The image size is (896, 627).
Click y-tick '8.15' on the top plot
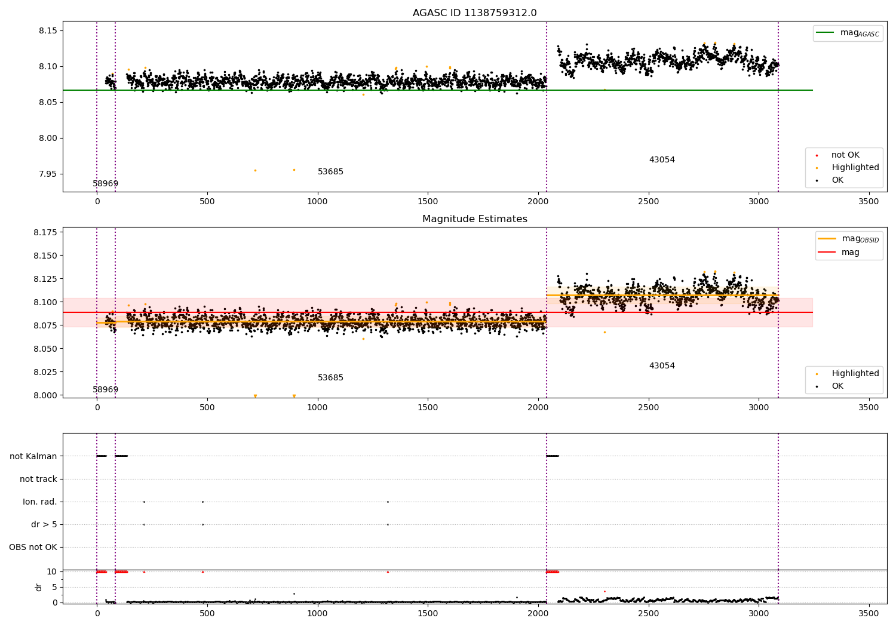click(x=48, y=31)
